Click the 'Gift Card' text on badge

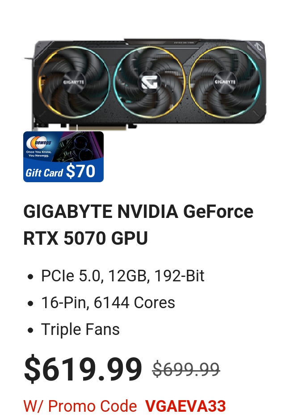coord(44,172)
